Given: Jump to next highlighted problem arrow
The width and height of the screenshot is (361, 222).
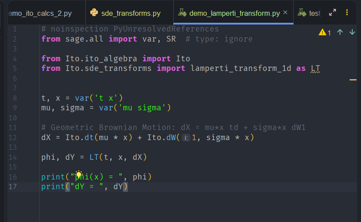Looking at the screenshot, I should click(x=352, y=32).
